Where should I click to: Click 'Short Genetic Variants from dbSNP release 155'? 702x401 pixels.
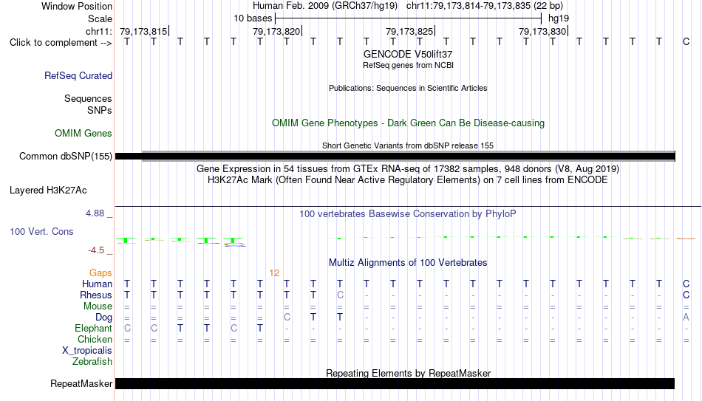click(408, 145)
